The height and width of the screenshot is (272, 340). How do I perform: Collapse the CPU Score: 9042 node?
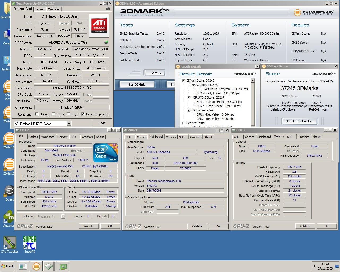[x=189, y=110]
